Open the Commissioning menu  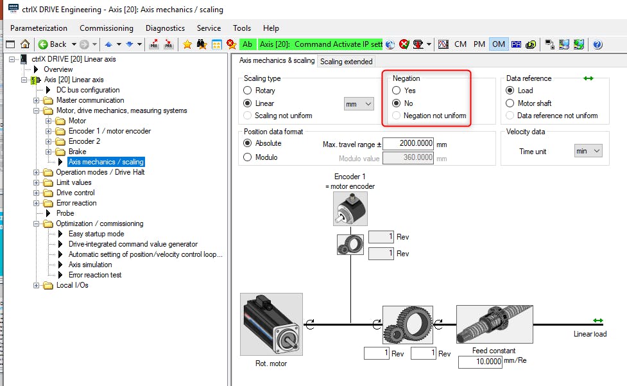[x=107, y=28]
